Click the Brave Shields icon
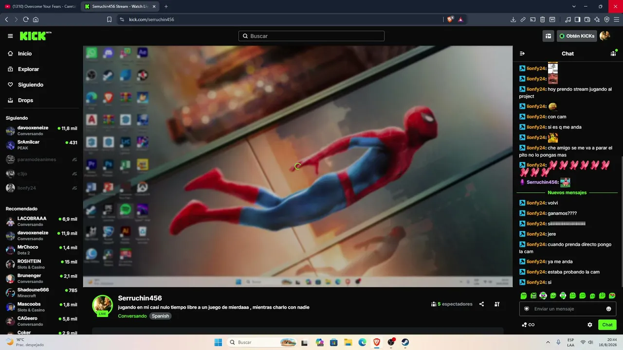The image size is (623, 350). pyautogui.click(x=450, y=19)
